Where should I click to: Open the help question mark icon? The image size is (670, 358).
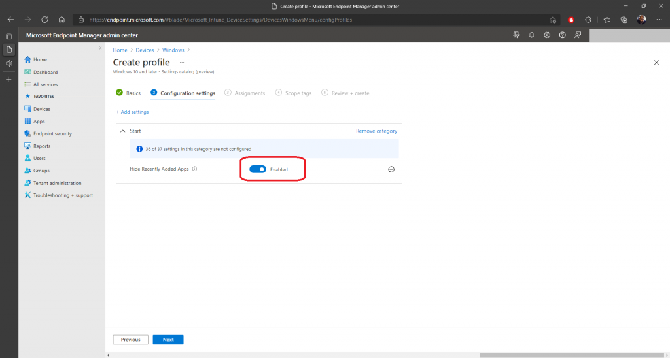(x=562, y=35)
